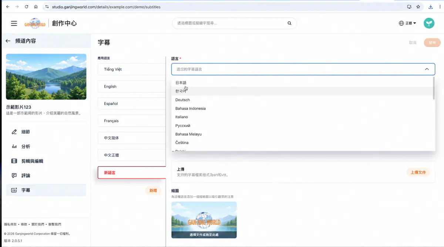Click the search magnifier icon

point(289,23)
